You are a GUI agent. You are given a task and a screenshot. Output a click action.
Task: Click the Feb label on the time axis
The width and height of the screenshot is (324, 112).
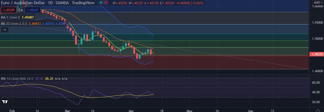(x=12, y=111)
